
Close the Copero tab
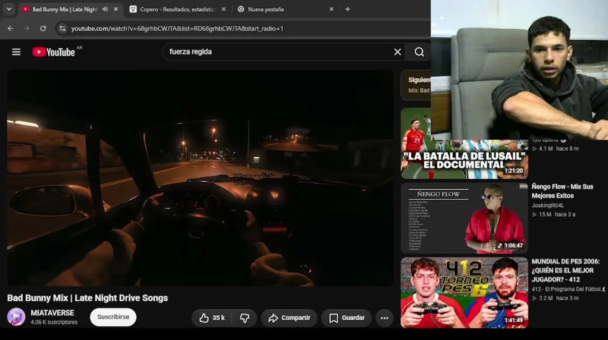click(x=224, y=9)
